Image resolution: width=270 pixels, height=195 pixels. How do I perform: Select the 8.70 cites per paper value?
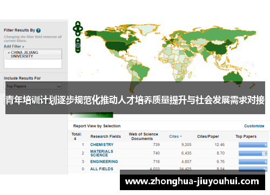tap(220, 153)
